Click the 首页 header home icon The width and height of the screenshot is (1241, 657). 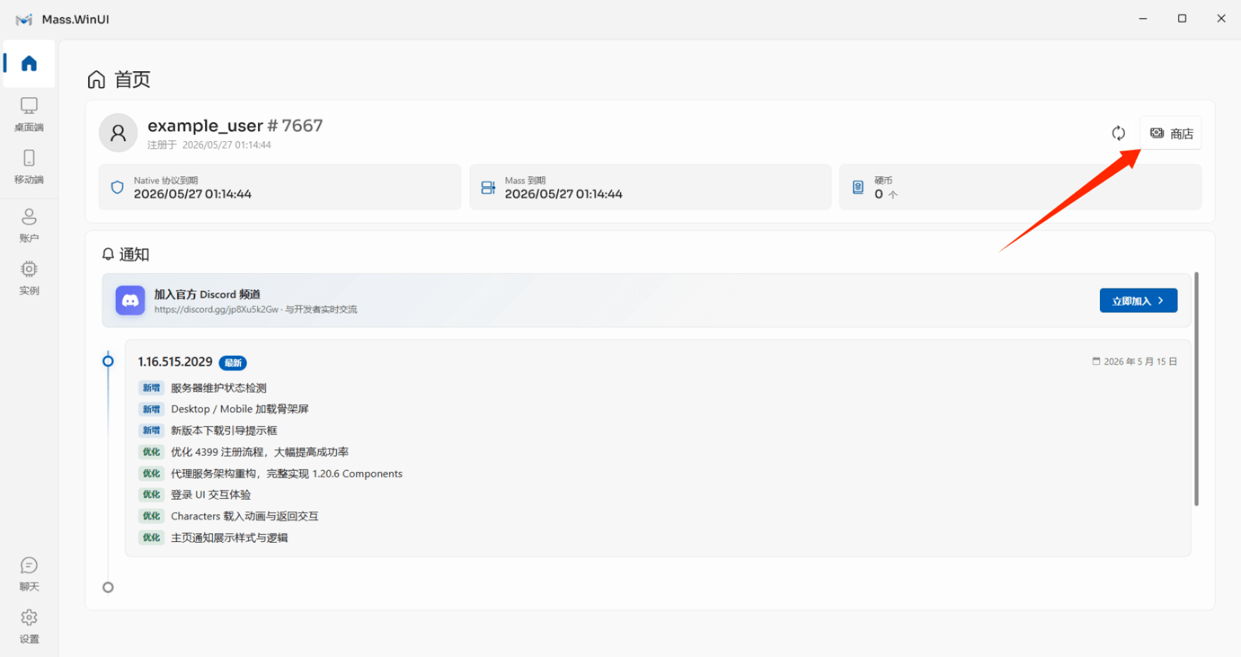pyautogui.click(x=97, y=80)
